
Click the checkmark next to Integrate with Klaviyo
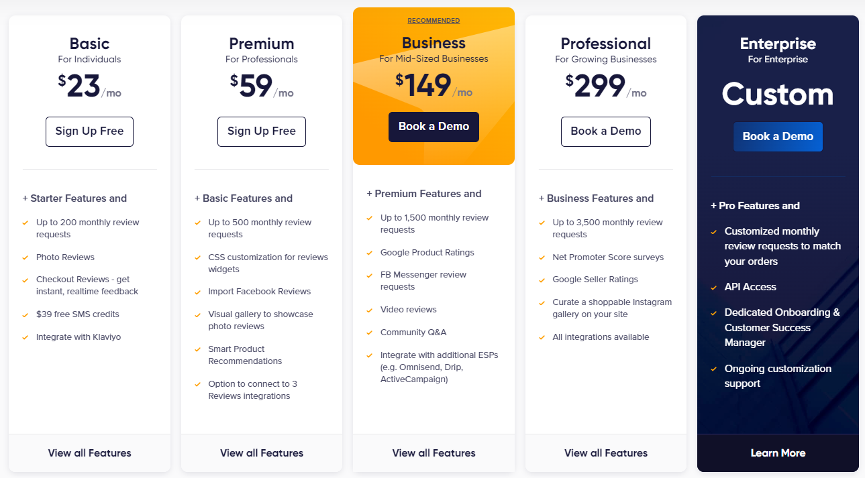(26, 337)
